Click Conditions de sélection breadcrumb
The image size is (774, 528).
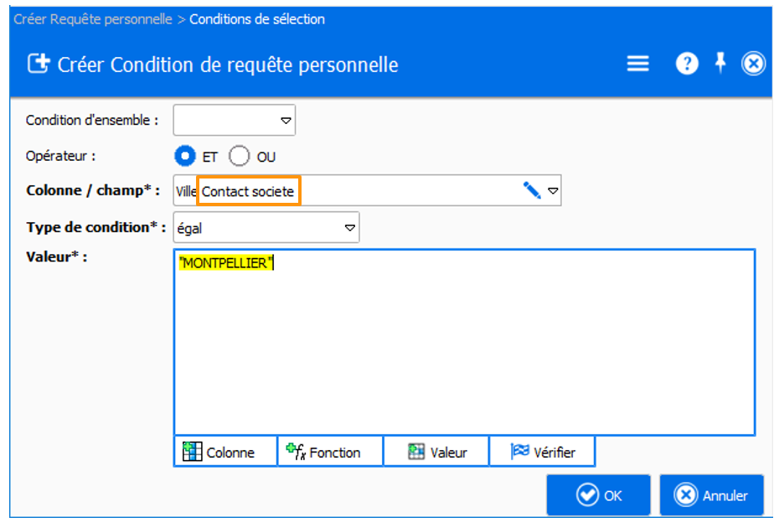click(257, 18)
